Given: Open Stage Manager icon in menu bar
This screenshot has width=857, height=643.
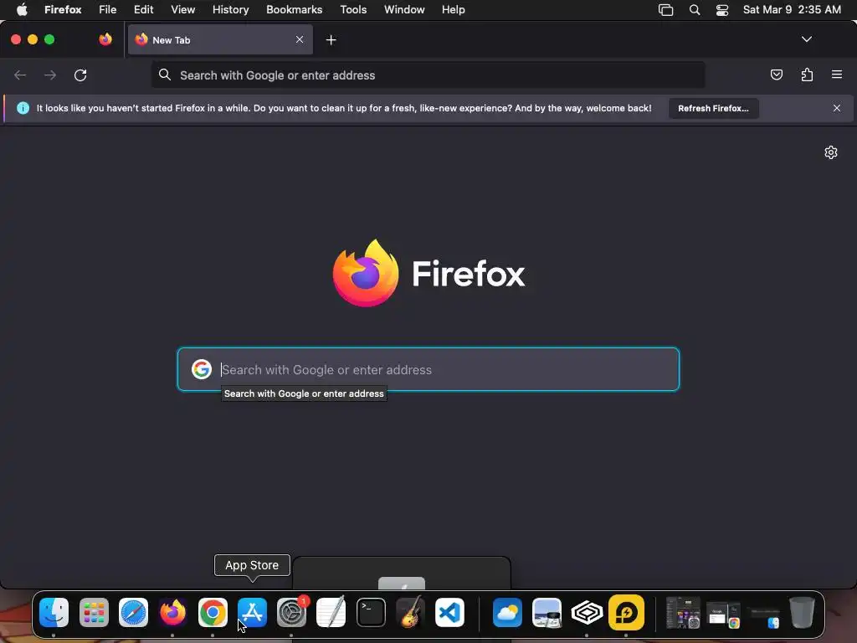Looking at the screenshot, I should (x=665, y=9).
